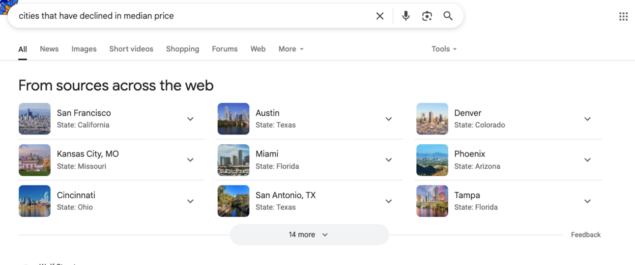Expand the San Antonio, TX chevron
This screenshot has width=635, height=265.
click(389, 201)
